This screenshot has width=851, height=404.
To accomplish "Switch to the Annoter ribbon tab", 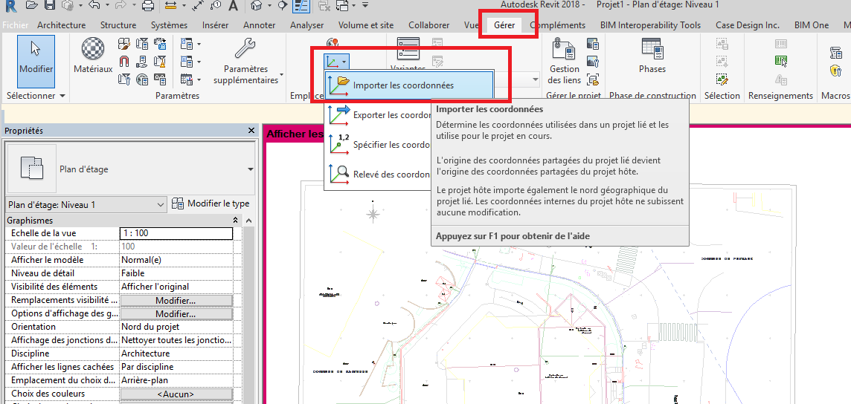I will tap(259, 25).
